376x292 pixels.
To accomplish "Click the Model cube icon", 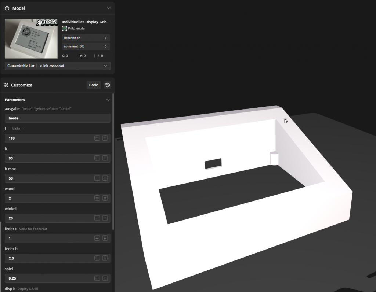I will (7, 8).
